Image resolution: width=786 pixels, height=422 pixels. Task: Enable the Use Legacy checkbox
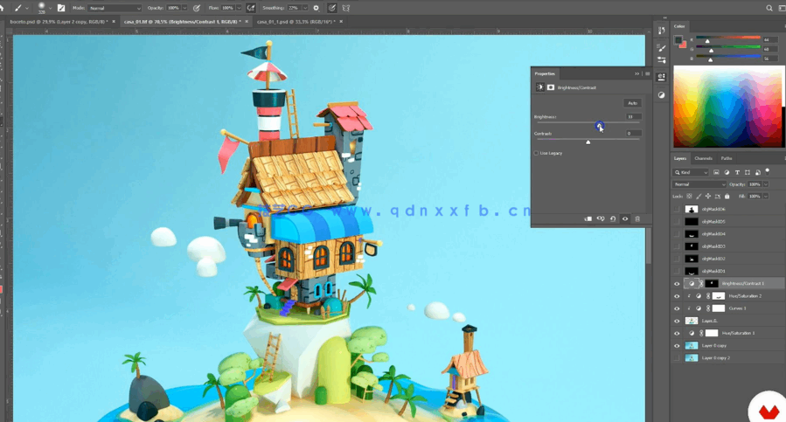536,154
